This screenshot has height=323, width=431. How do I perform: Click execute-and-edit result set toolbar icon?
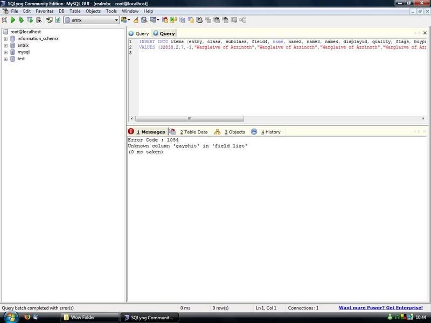(x=30, y=20)
